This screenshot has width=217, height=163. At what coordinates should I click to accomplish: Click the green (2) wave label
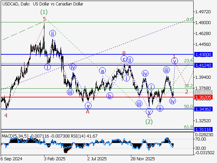tap(149, 121)
